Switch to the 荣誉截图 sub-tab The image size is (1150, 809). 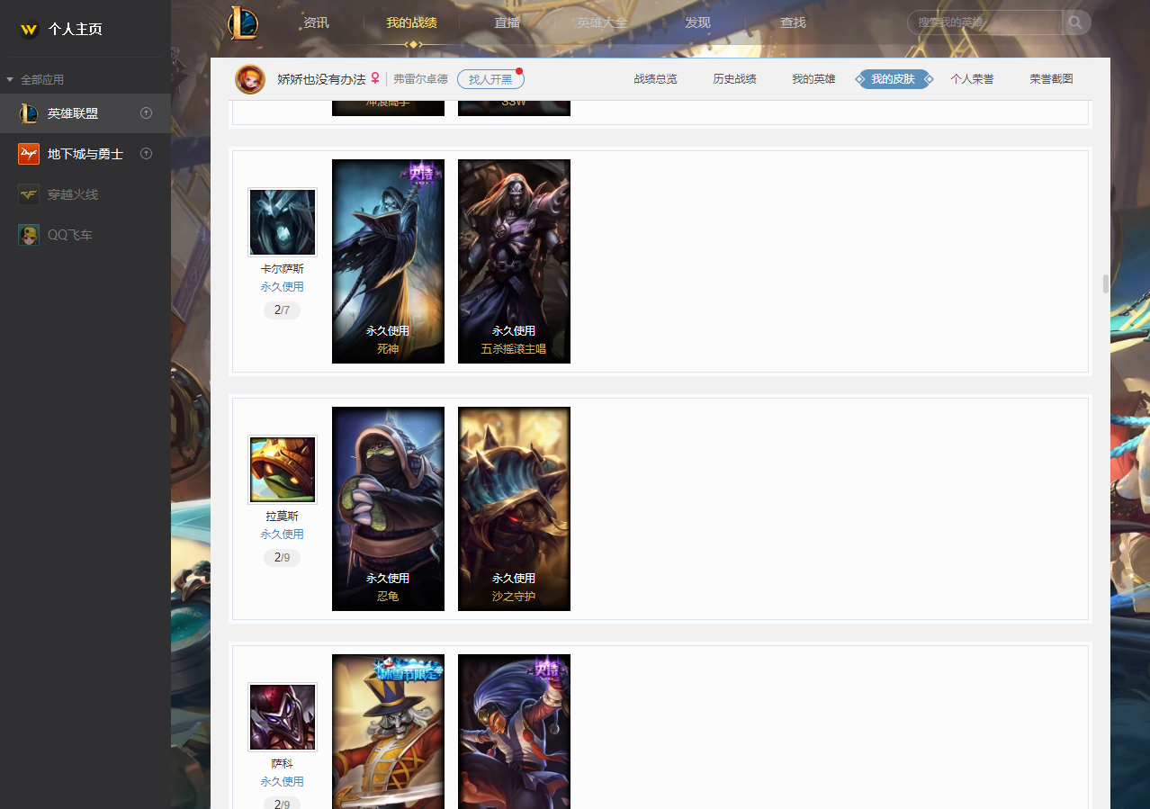coord(1051,79)
